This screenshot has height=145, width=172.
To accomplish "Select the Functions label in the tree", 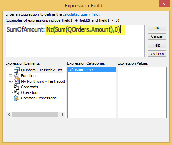I will point(29,76).
